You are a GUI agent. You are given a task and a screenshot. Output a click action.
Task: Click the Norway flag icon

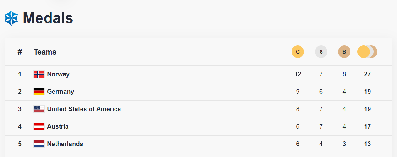39,74
